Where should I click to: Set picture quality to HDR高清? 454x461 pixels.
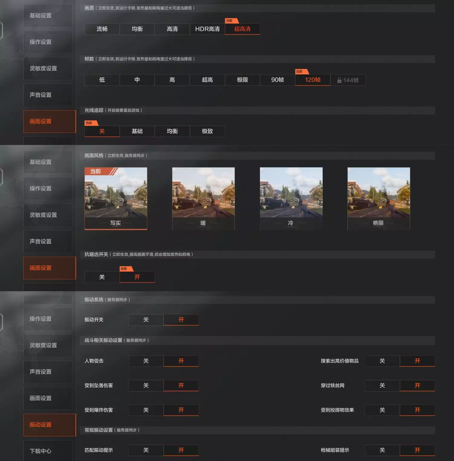point(207,29)
